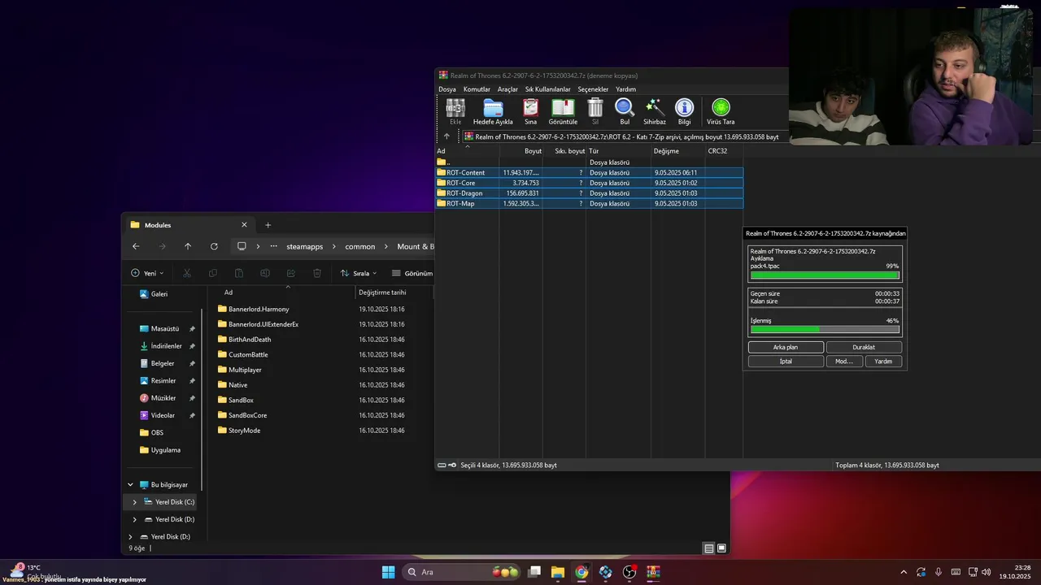Expand the chevron after common in the address bar
1041x585 pixels.
click(x=386, y=246)
